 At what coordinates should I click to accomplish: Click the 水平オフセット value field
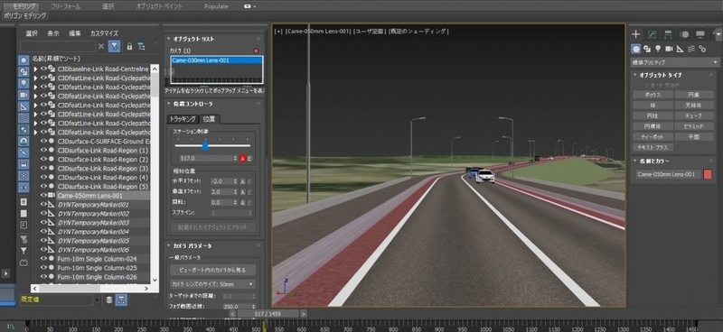[x=221, y=181]
